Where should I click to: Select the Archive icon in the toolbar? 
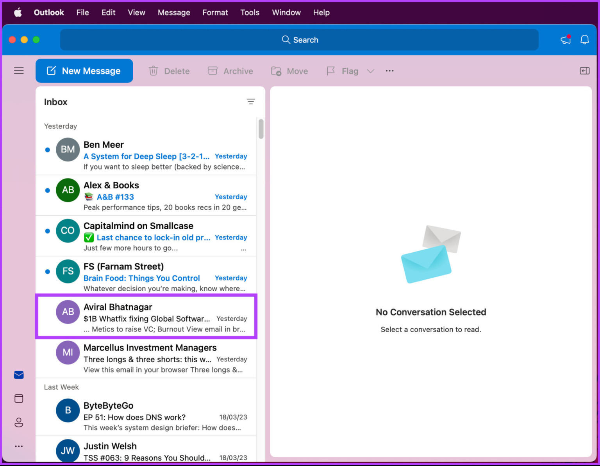(x=230, y=71)
